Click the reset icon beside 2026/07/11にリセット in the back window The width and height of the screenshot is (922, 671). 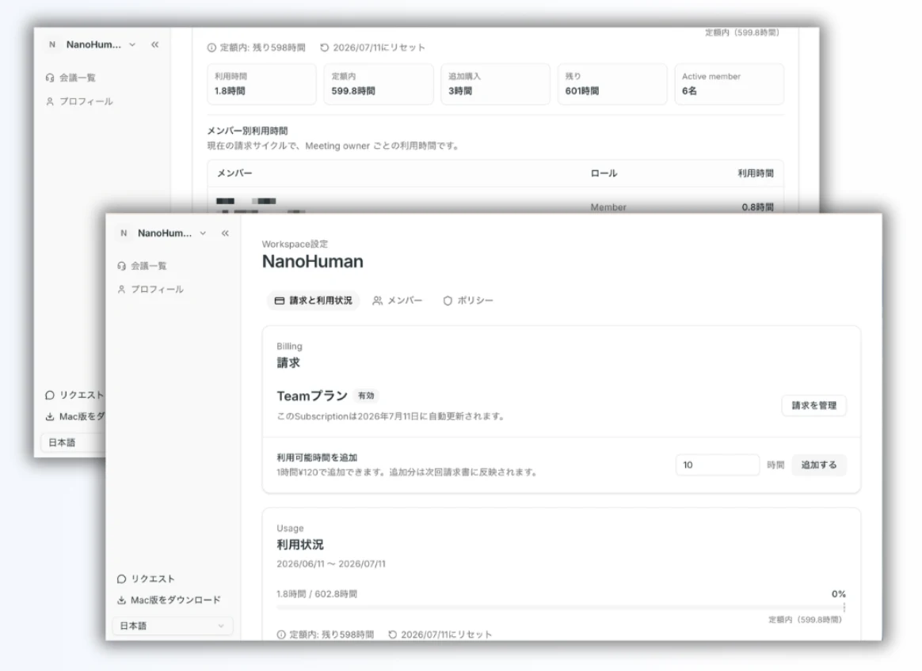tap(325, 47)
